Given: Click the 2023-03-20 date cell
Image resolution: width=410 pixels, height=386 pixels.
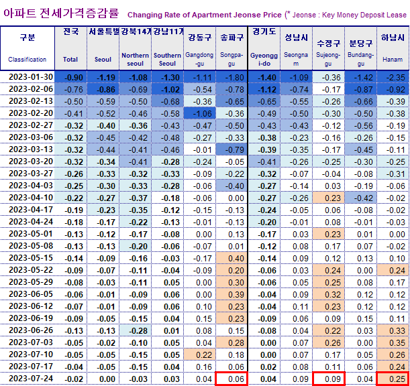Looking at the screenshot, I should (x=28, y=162).
